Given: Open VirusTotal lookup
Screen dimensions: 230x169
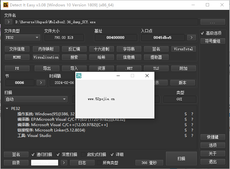Looking at the screenshot, I should 183,49.
